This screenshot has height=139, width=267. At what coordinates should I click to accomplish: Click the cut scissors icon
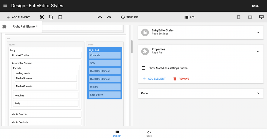[x=42, y=17]
